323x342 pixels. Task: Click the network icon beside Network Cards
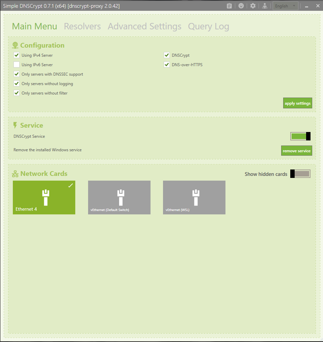(15, 174)
